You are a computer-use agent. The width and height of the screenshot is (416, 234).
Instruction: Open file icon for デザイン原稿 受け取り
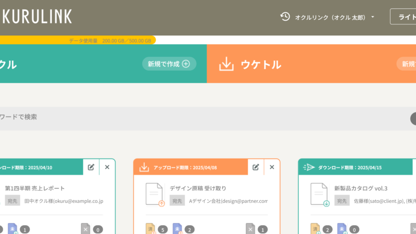(x=154, y=194)
